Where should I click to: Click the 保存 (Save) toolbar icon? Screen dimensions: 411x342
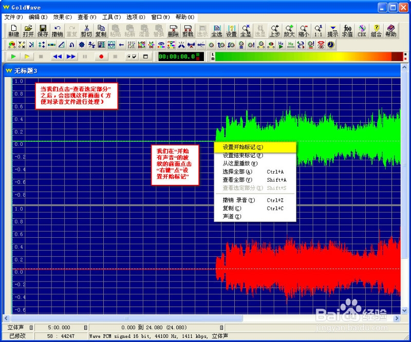coord(43,31)
